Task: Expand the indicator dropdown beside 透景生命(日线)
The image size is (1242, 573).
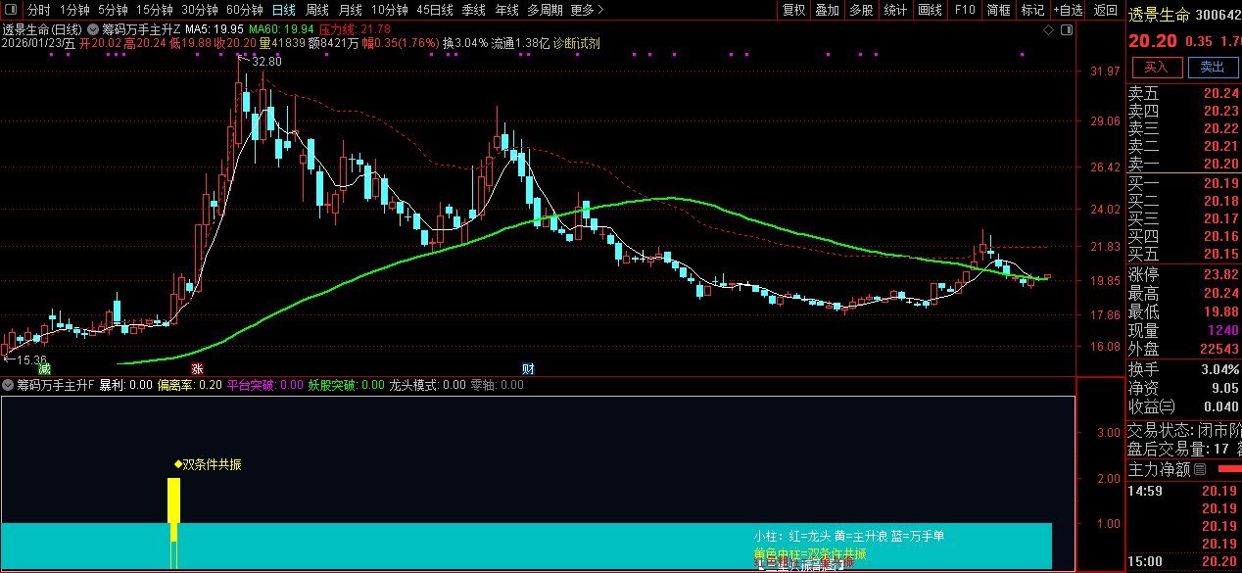Action: pos(91,30)
